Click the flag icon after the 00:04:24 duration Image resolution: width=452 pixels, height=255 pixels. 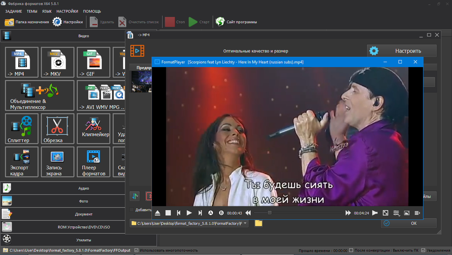click(375, 213)
